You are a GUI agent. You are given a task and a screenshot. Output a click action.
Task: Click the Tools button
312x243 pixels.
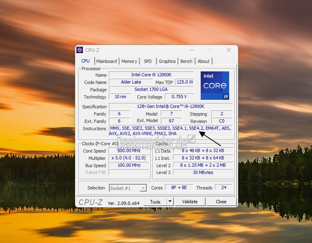155,202
